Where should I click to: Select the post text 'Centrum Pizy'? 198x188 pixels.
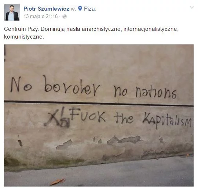(x=21, y=29)
